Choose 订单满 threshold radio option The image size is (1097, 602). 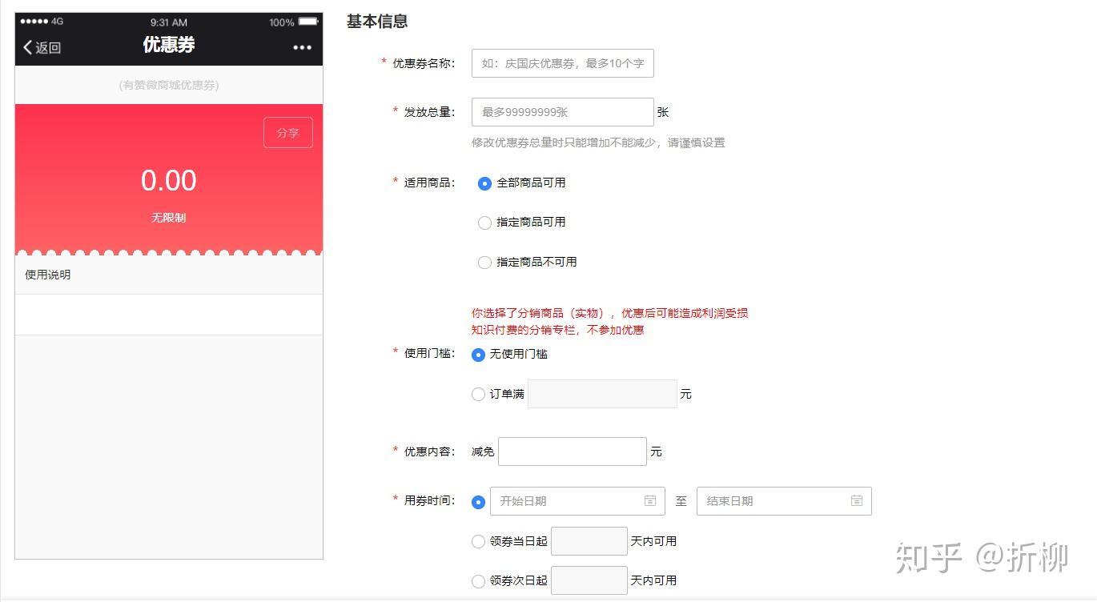(478, 394)
